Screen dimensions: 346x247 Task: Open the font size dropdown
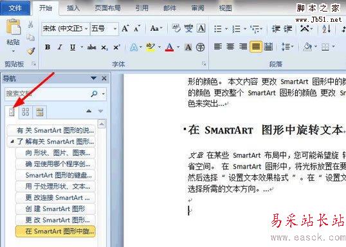click(115, 29)
